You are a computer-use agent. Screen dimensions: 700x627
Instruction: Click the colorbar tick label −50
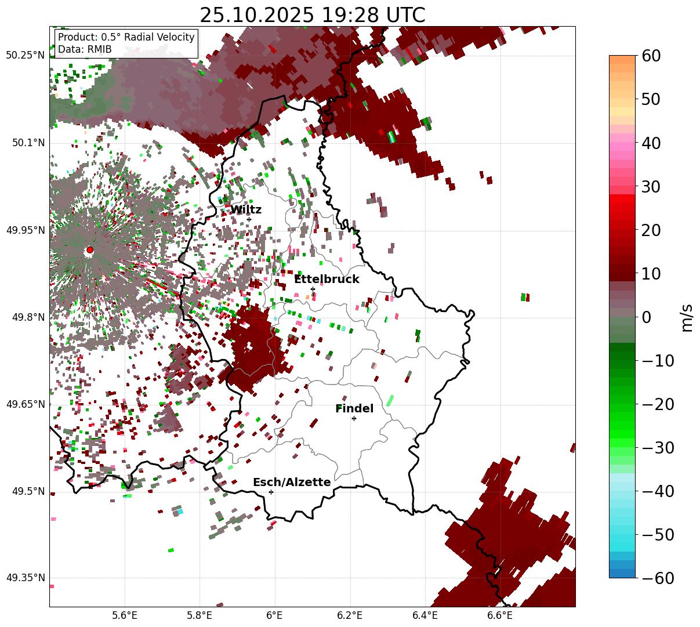[658, 535]
